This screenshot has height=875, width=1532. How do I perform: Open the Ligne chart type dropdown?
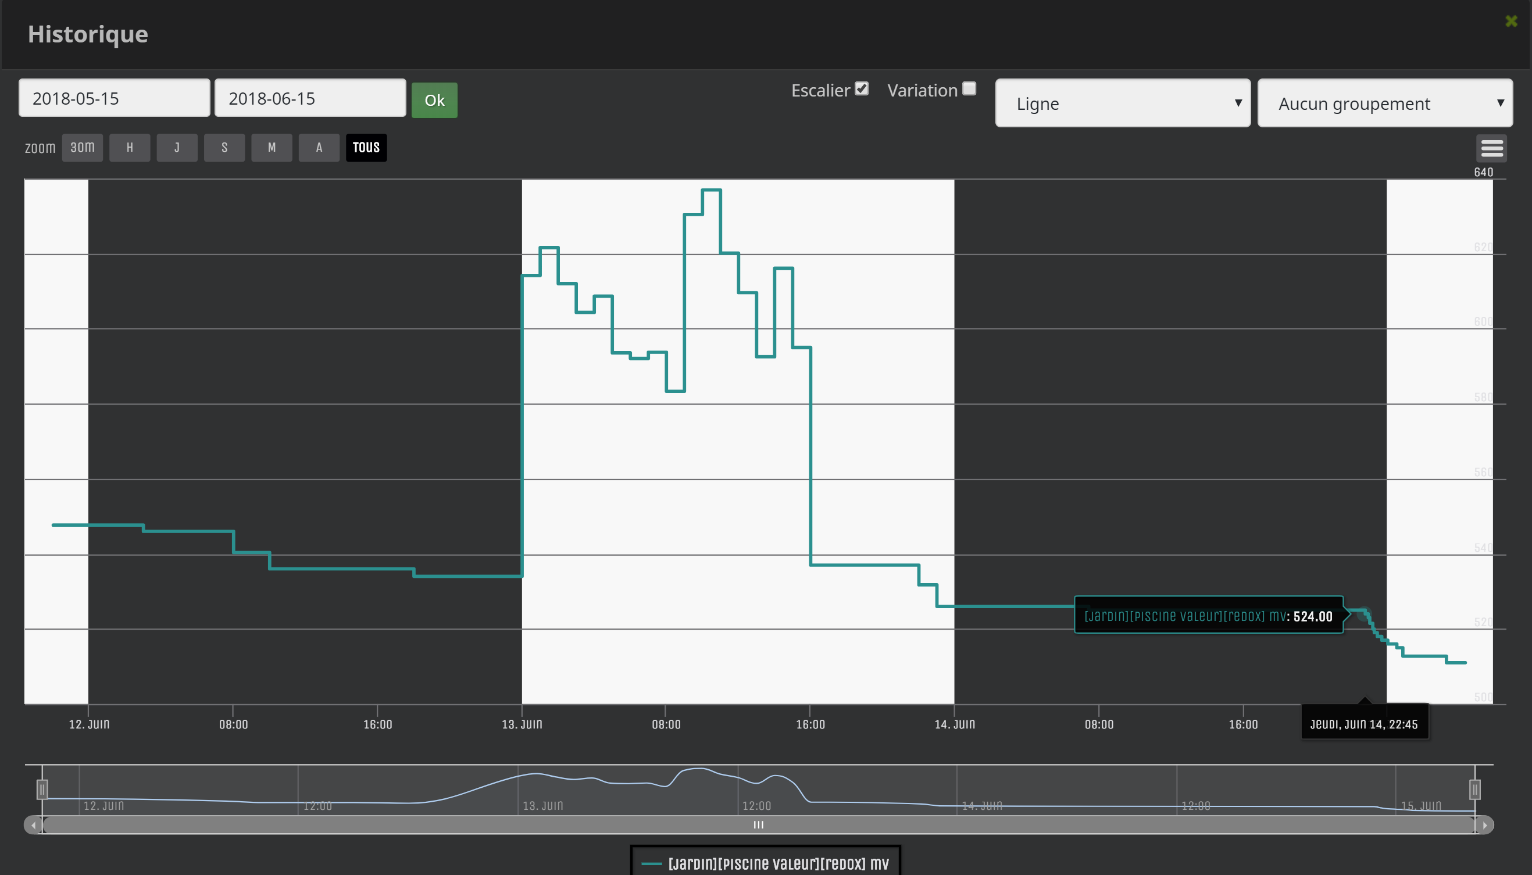(x=1122, y=103)
